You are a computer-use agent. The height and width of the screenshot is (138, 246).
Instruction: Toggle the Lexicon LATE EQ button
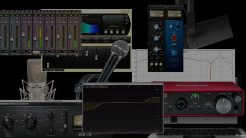pyautogui.click(x=126, y=21)
